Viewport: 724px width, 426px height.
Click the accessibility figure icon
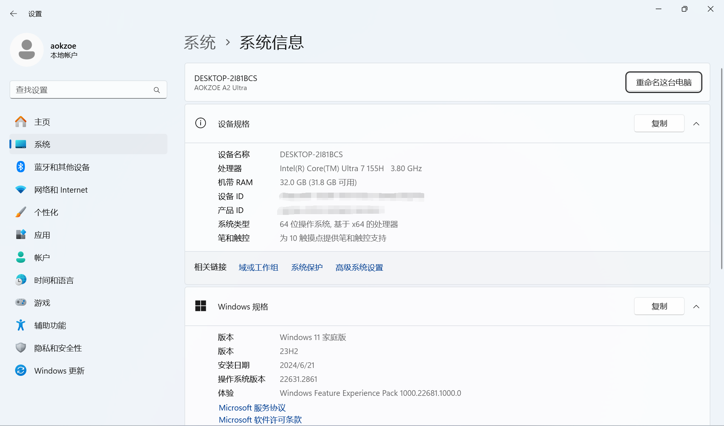coord(21,325)
